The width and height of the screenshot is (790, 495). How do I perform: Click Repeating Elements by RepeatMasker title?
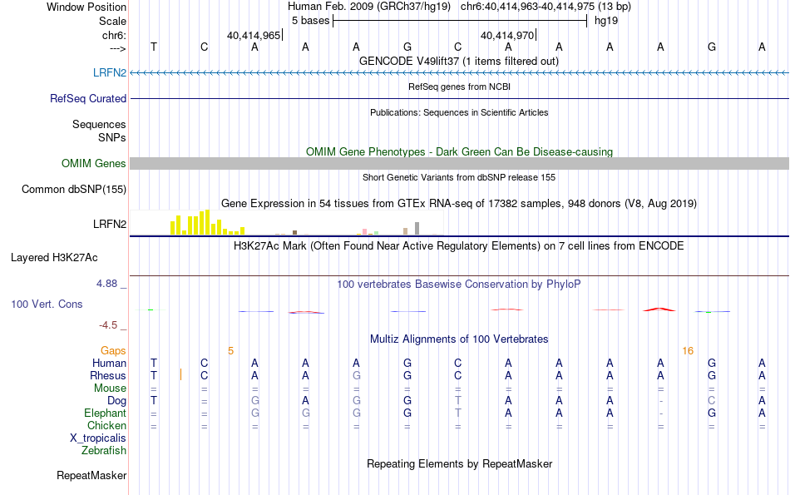point(459,463)
